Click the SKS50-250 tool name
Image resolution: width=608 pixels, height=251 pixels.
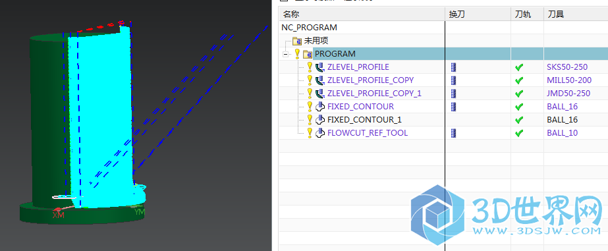567,67
